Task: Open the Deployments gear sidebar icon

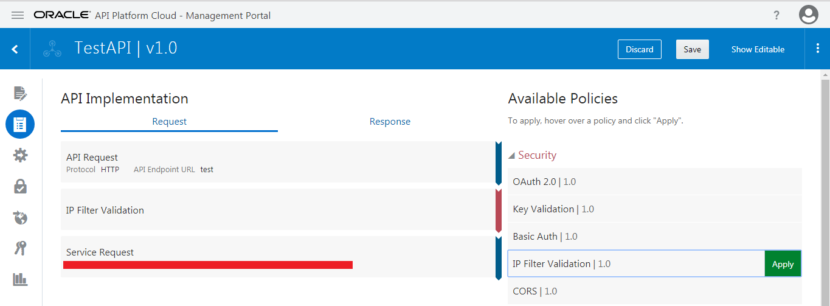Action: click(x=20, y=156)
